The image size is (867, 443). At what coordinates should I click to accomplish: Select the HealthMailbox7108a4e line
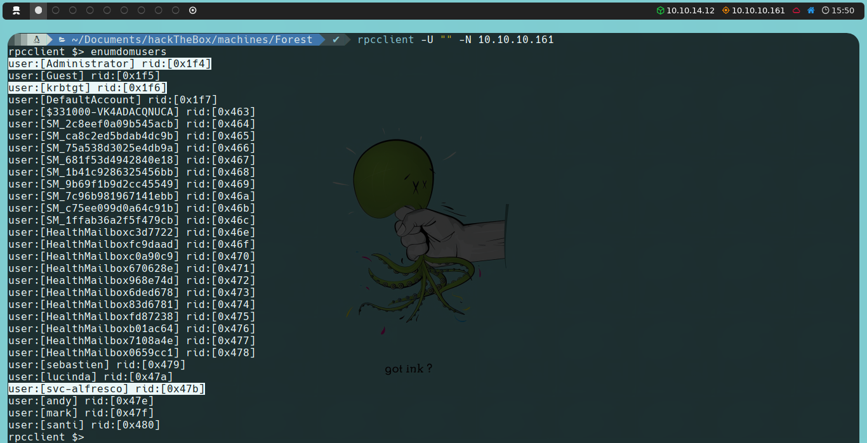[132, 340]
